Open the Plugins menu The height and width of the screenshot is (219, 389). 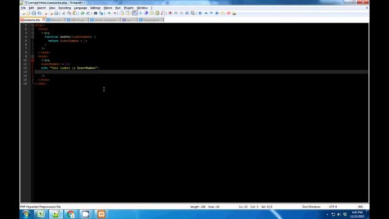coord(128,8)
